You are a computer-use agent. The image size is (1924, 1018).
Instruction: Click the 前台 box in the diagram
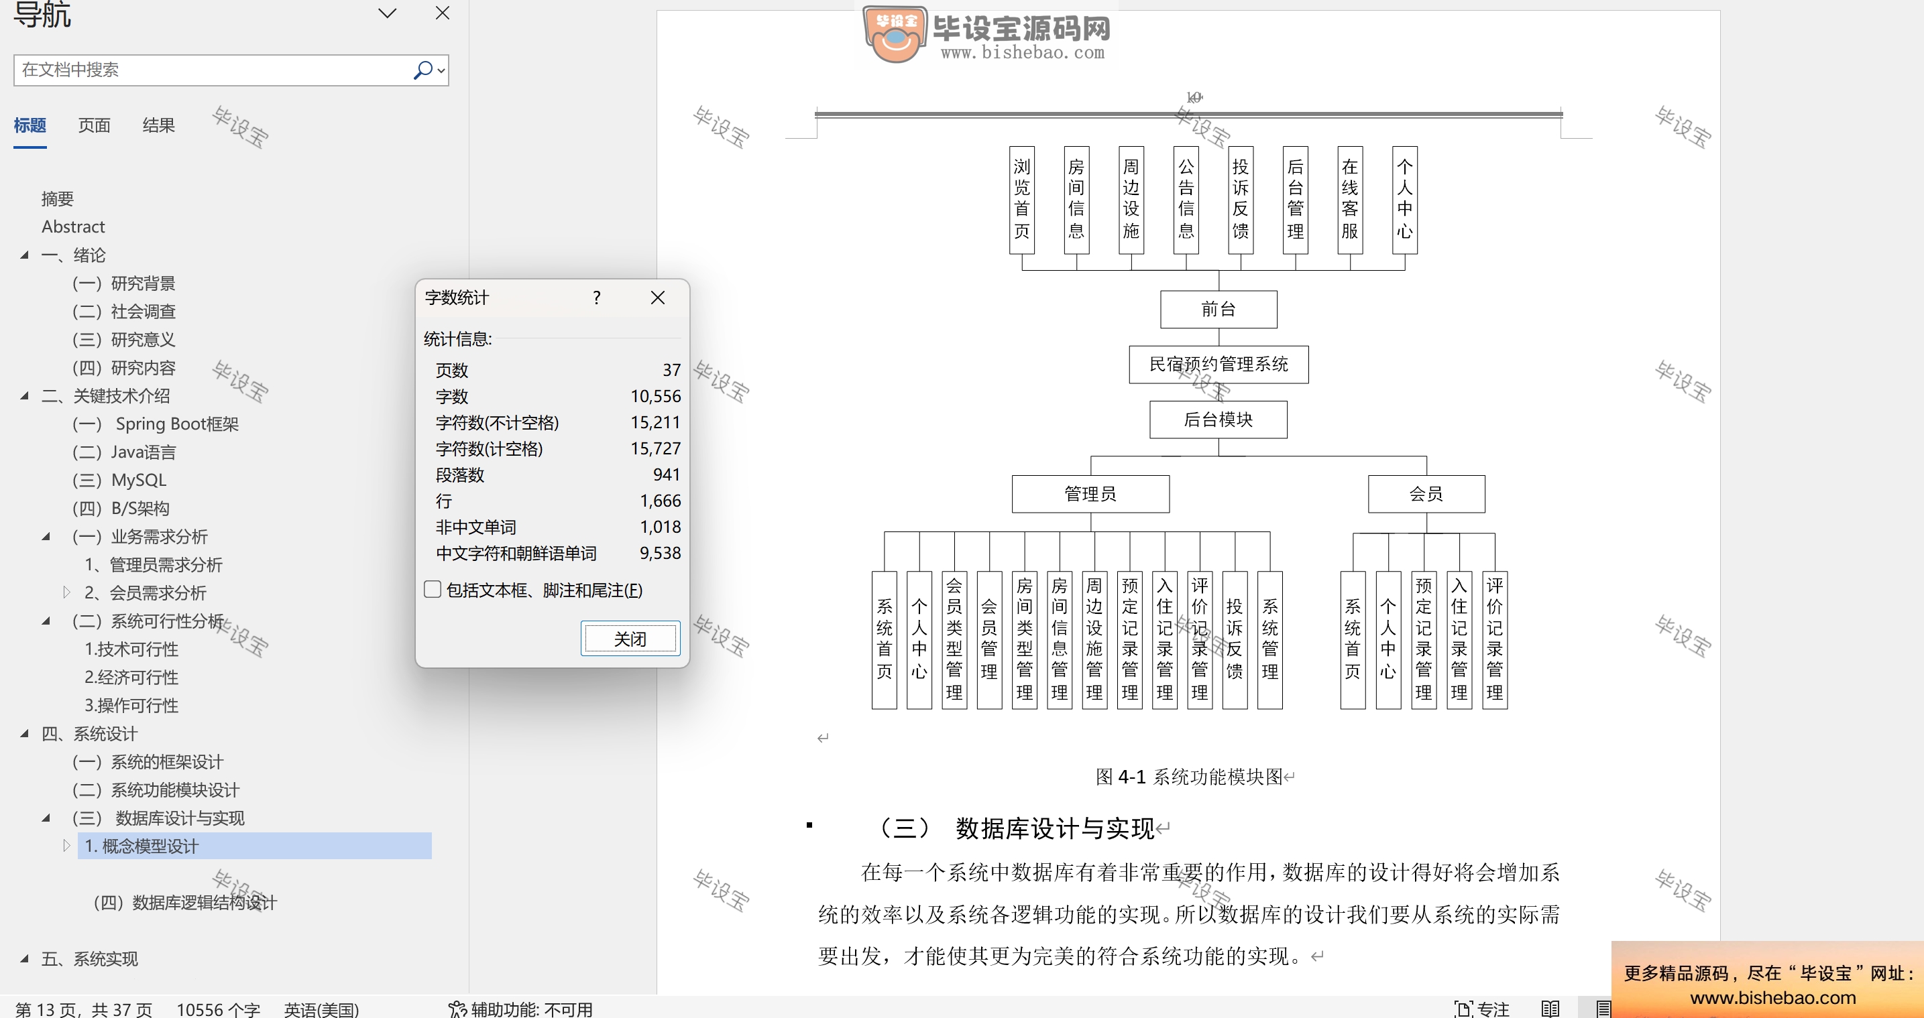(x=1219, y=309)
